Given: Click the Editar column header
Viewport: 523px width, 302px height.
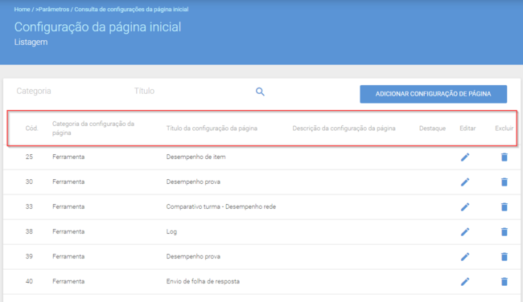Looking at the screenshot, I should click(x=467, y=129).
